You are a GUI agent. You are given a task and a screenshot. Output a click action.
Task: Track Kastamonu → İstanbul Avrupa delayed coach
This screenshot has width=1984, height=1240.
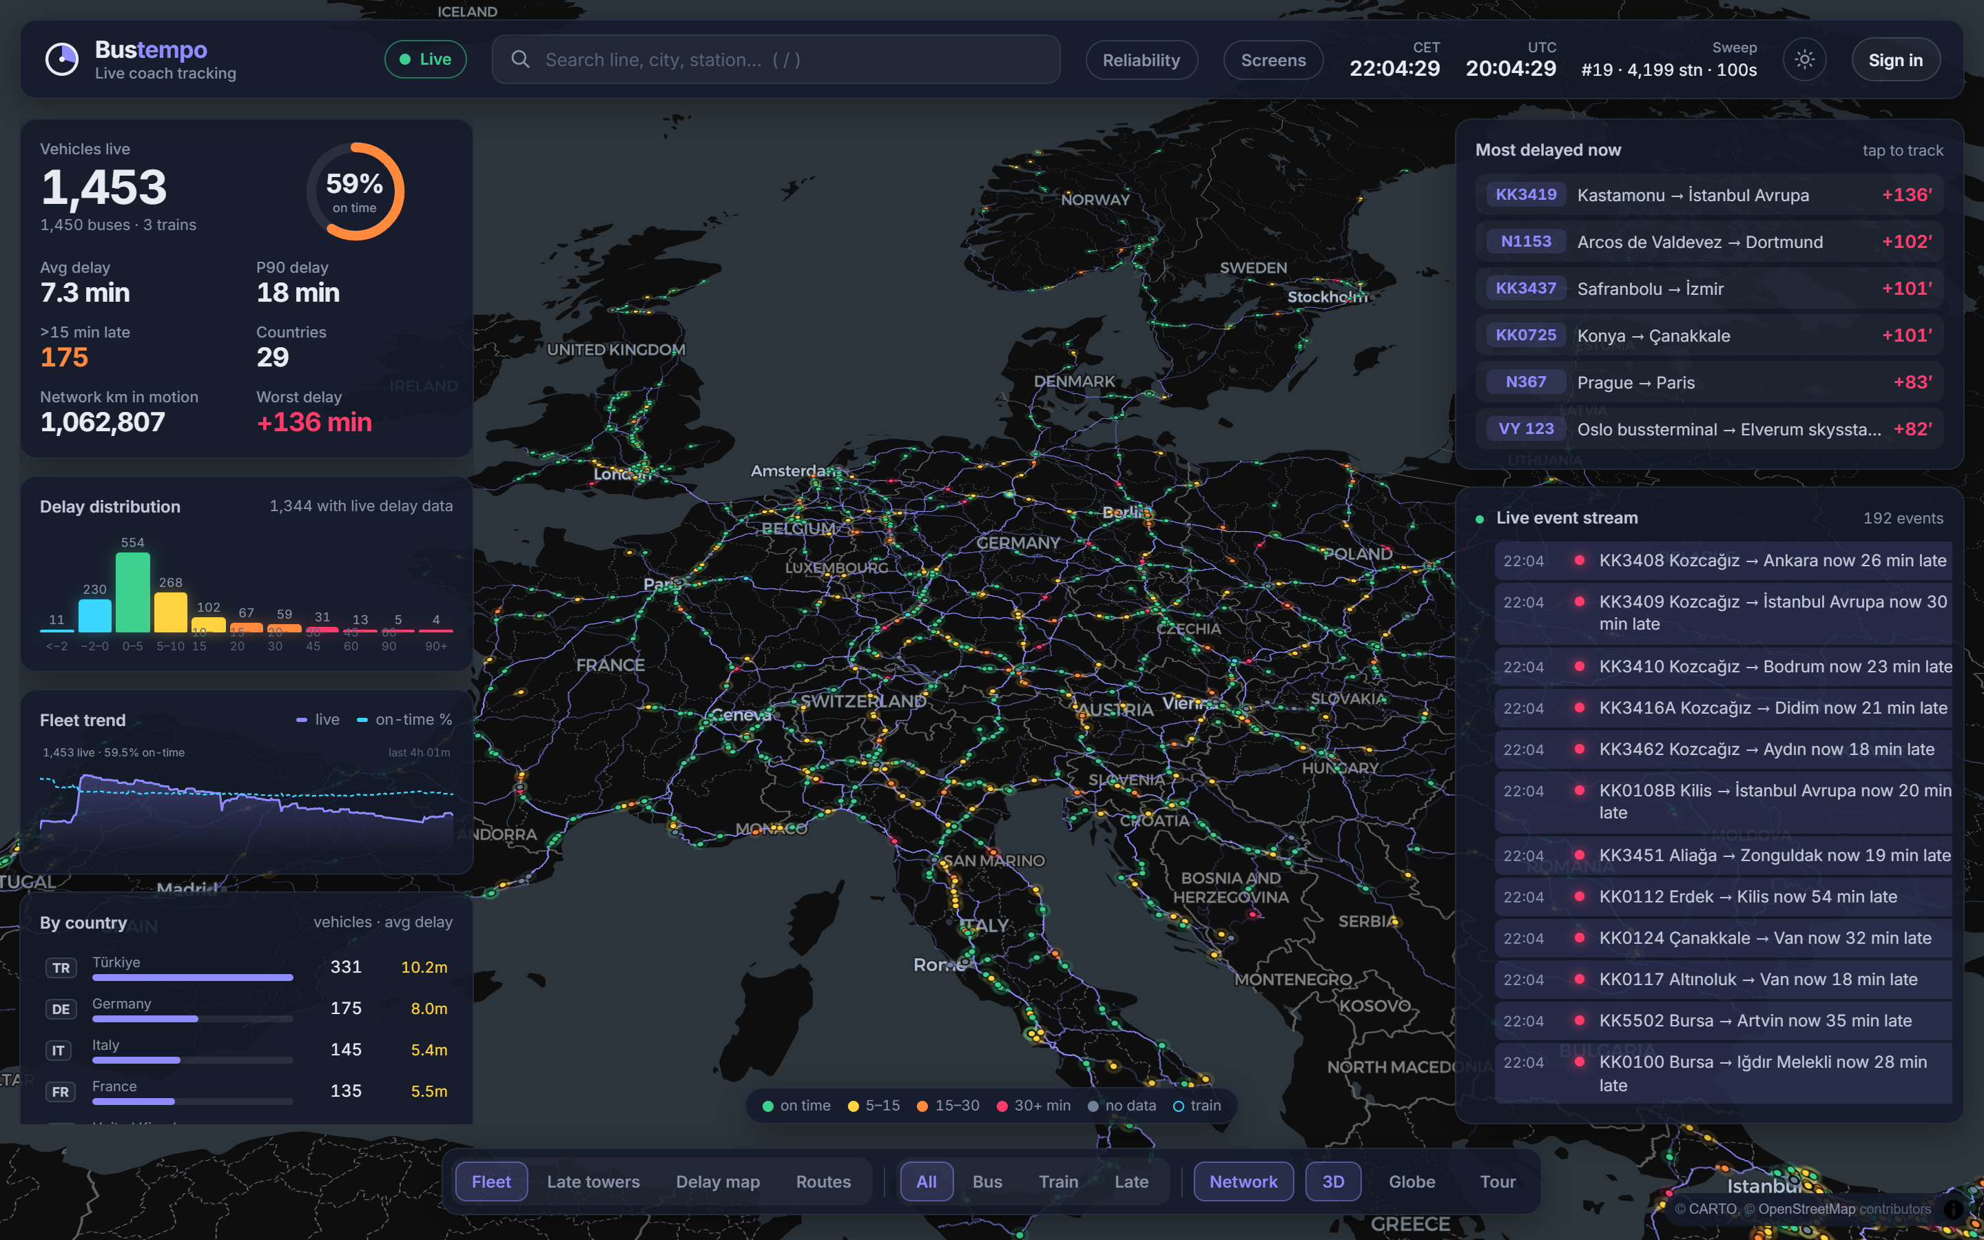(x=1709, y=195)
